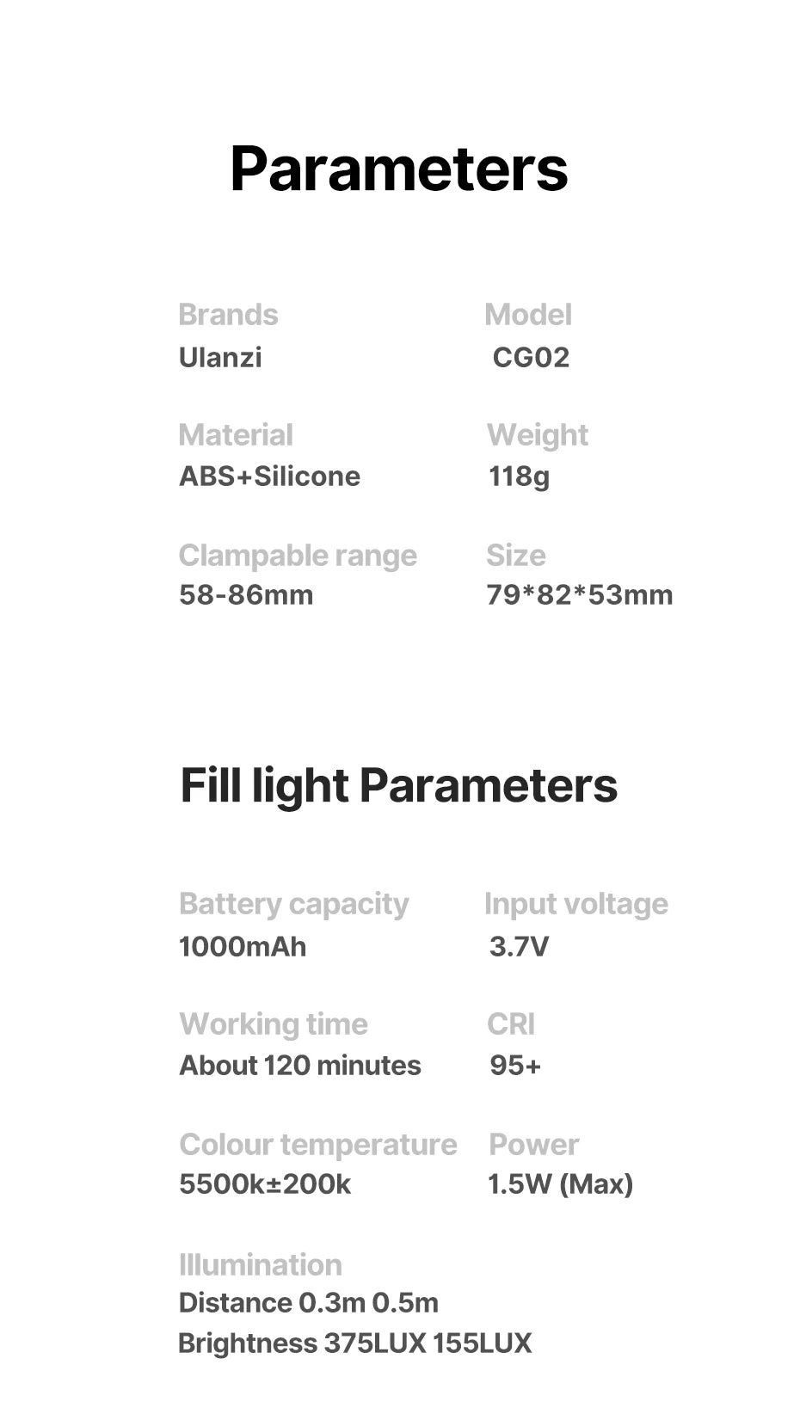Click the Model label
Viewport: 800px width, 1420px height.
pos(528,315)
